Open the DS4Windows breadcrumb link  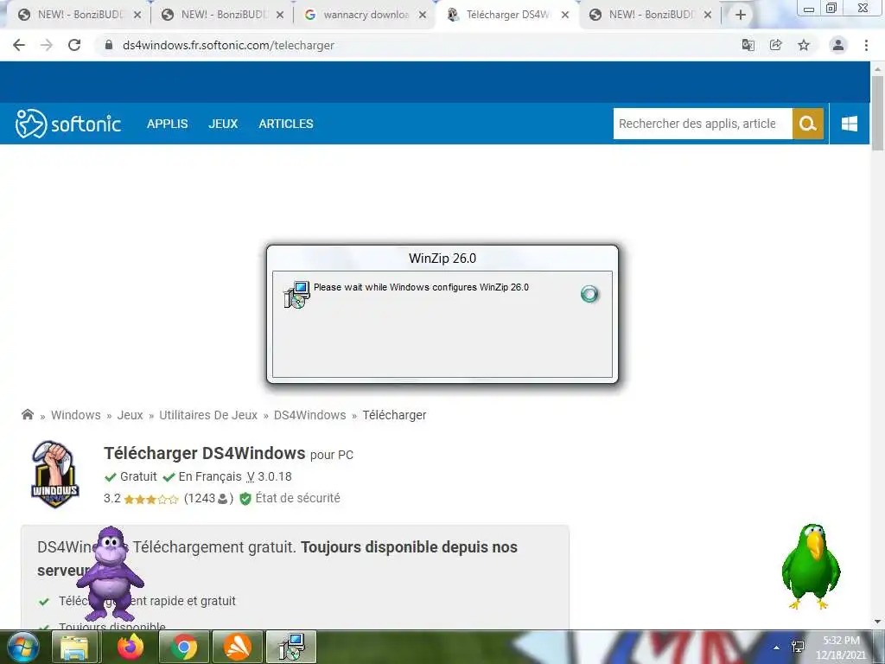[x=310, y=415]
